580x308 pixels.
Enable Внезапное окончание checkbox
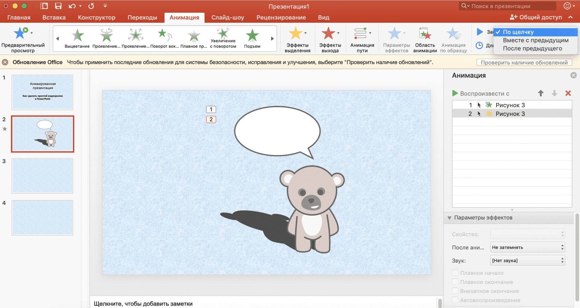click(x=455, y=291)
